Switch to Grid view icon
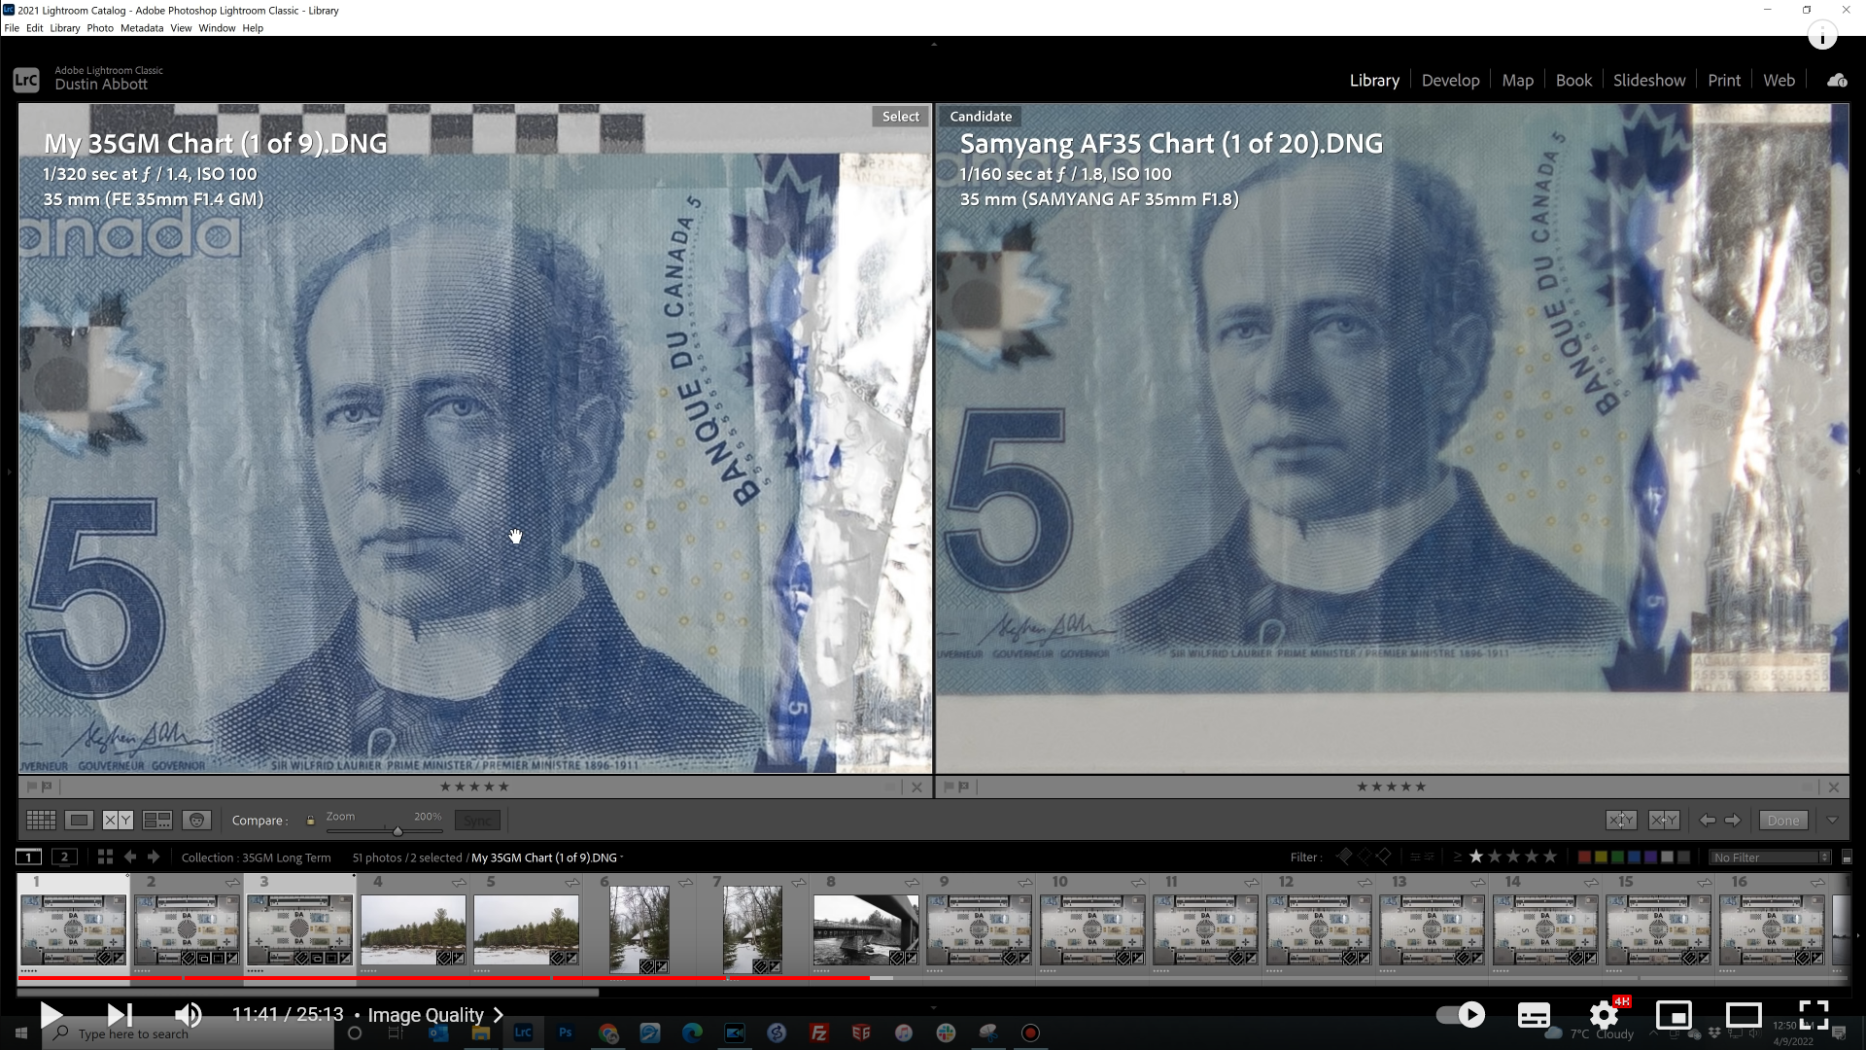Image resolution: width=1866 pixels, height=1050 pixels. coord(41,821)
